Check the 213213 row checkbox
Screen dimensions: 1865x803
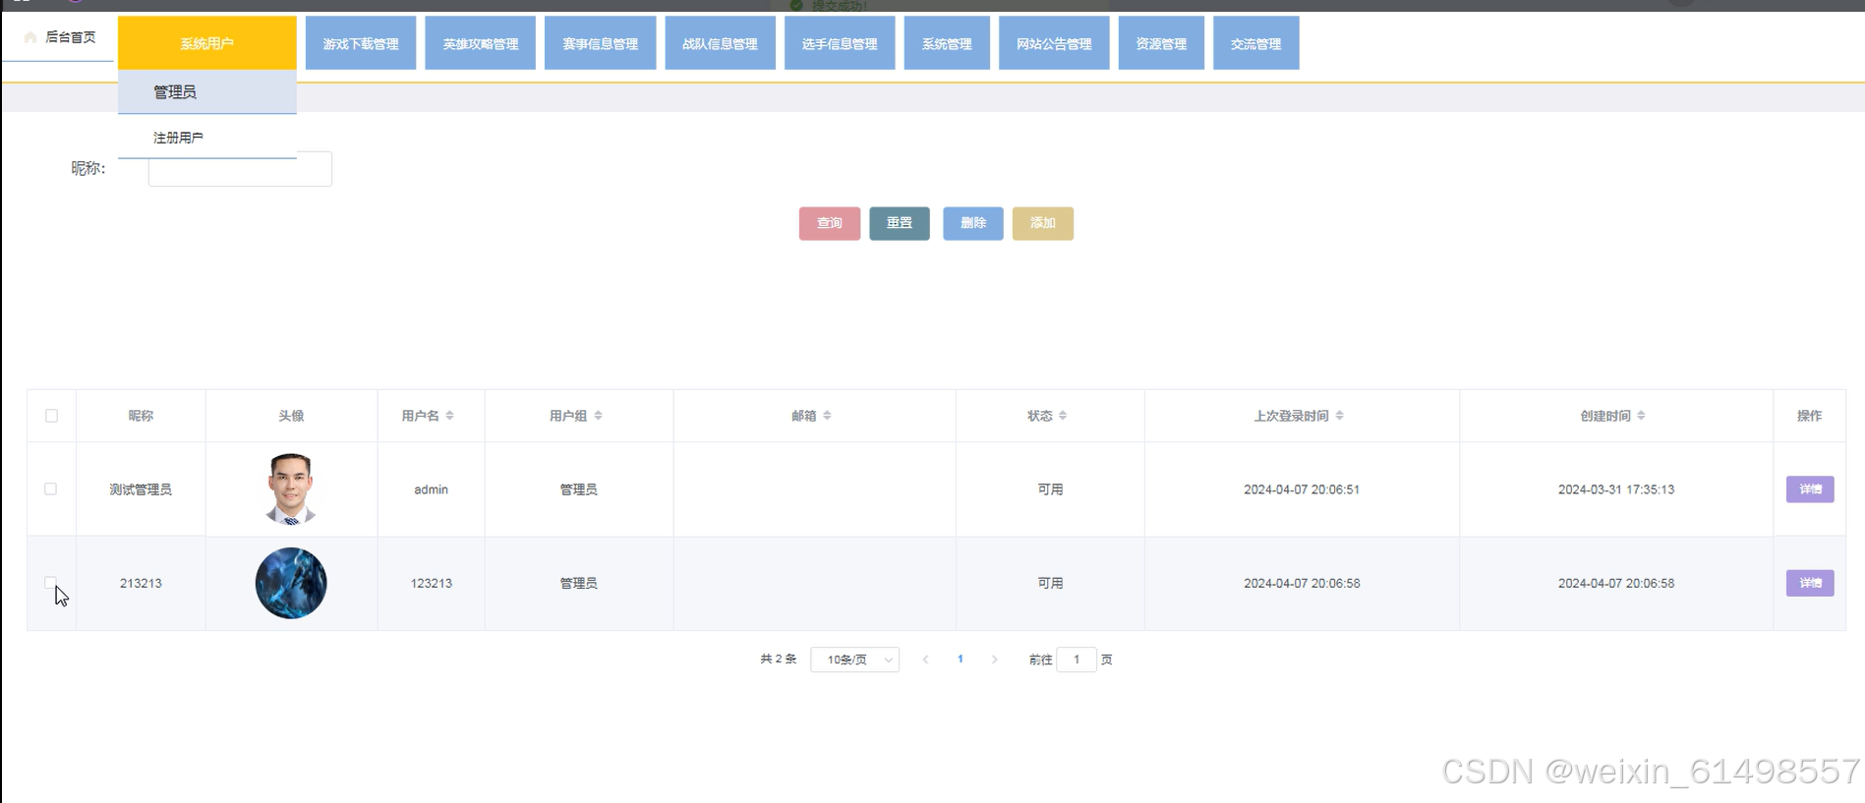51,582
